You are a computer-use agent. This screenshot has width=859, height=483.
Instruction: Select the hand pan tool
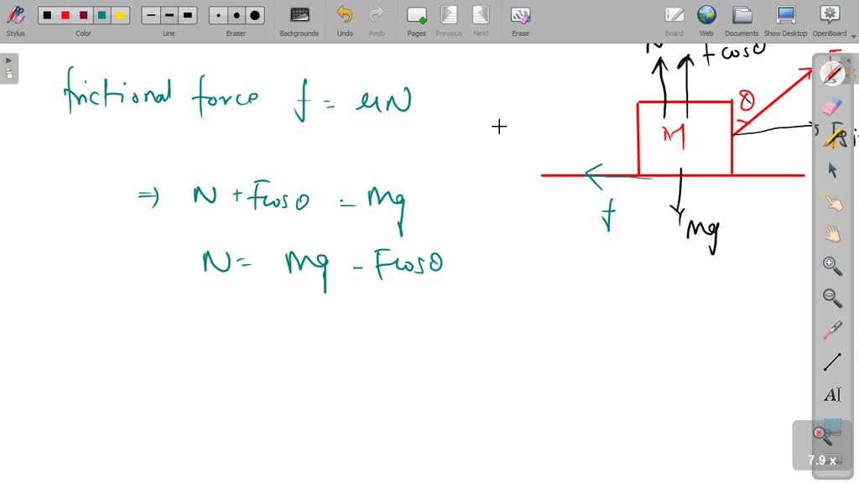[830, 235]
